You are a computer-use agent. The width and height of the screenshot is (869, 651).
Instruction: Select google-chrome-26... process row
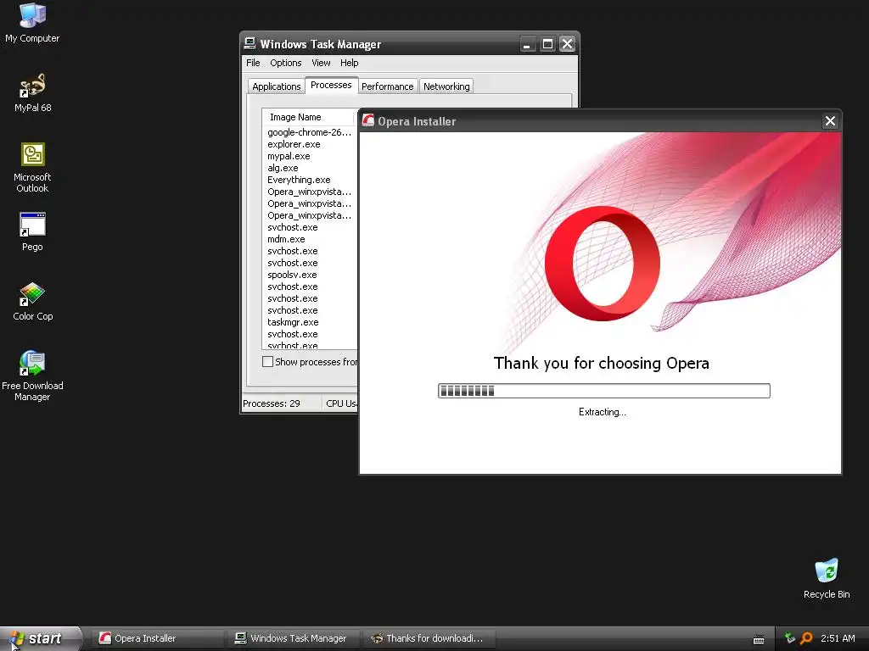pos(309,132)
